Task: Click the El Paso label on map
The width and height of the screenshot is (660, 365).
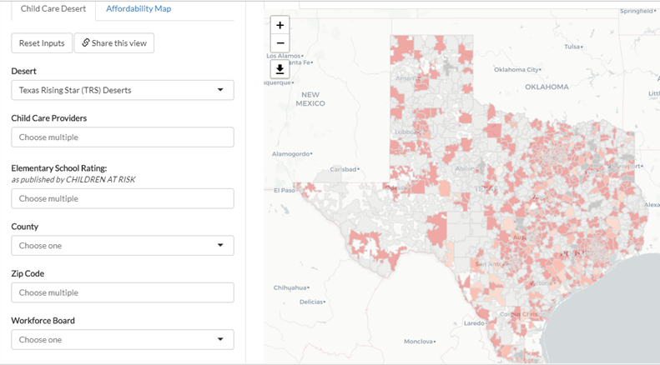Action: click(x=285, y=190)
